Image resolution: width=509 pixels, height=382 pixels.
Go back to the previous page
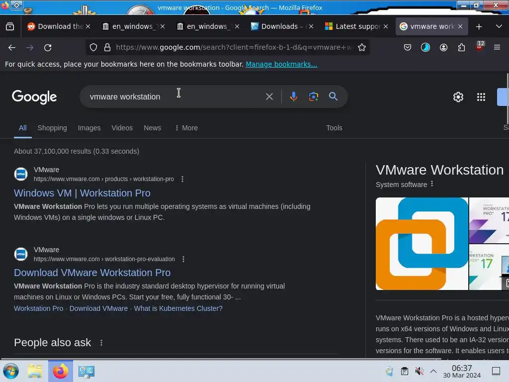(12, 47)
